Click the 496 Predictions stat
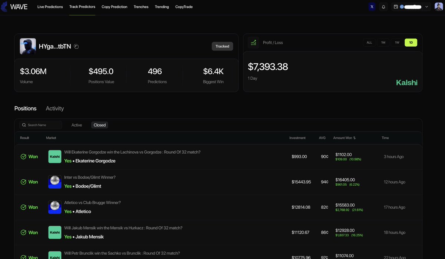This screenshot has height=259, width=445. (155, 72)
